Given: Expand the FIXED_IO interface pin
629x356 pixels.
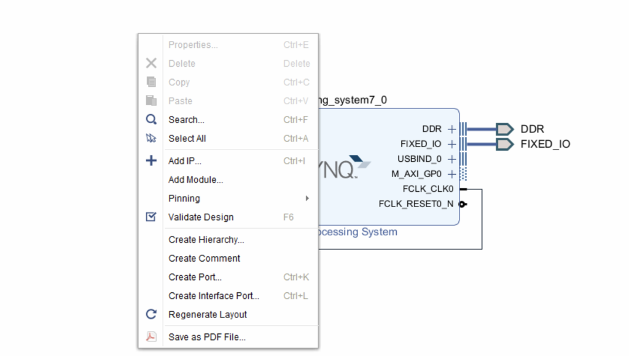Looking at the screenshot, I should [452, 145].
